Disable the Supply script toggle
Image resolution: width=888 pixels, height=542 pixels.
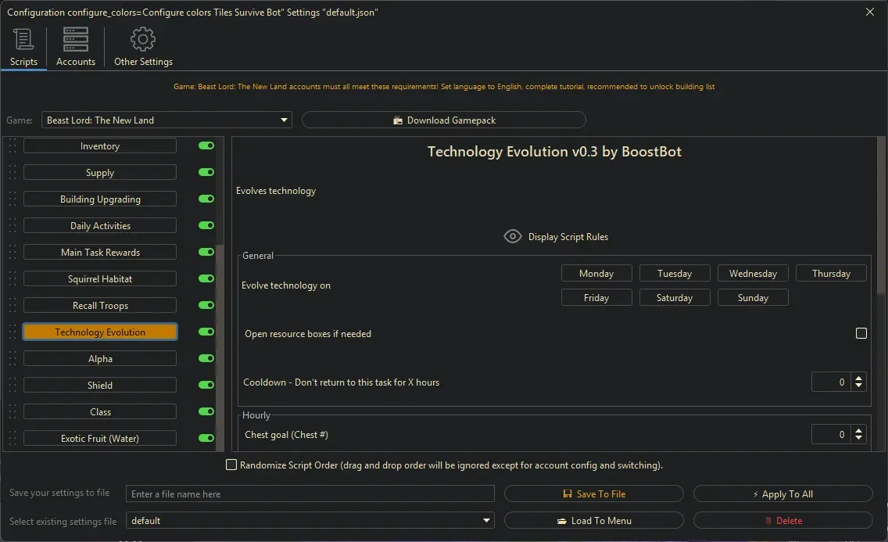[206, 173]
